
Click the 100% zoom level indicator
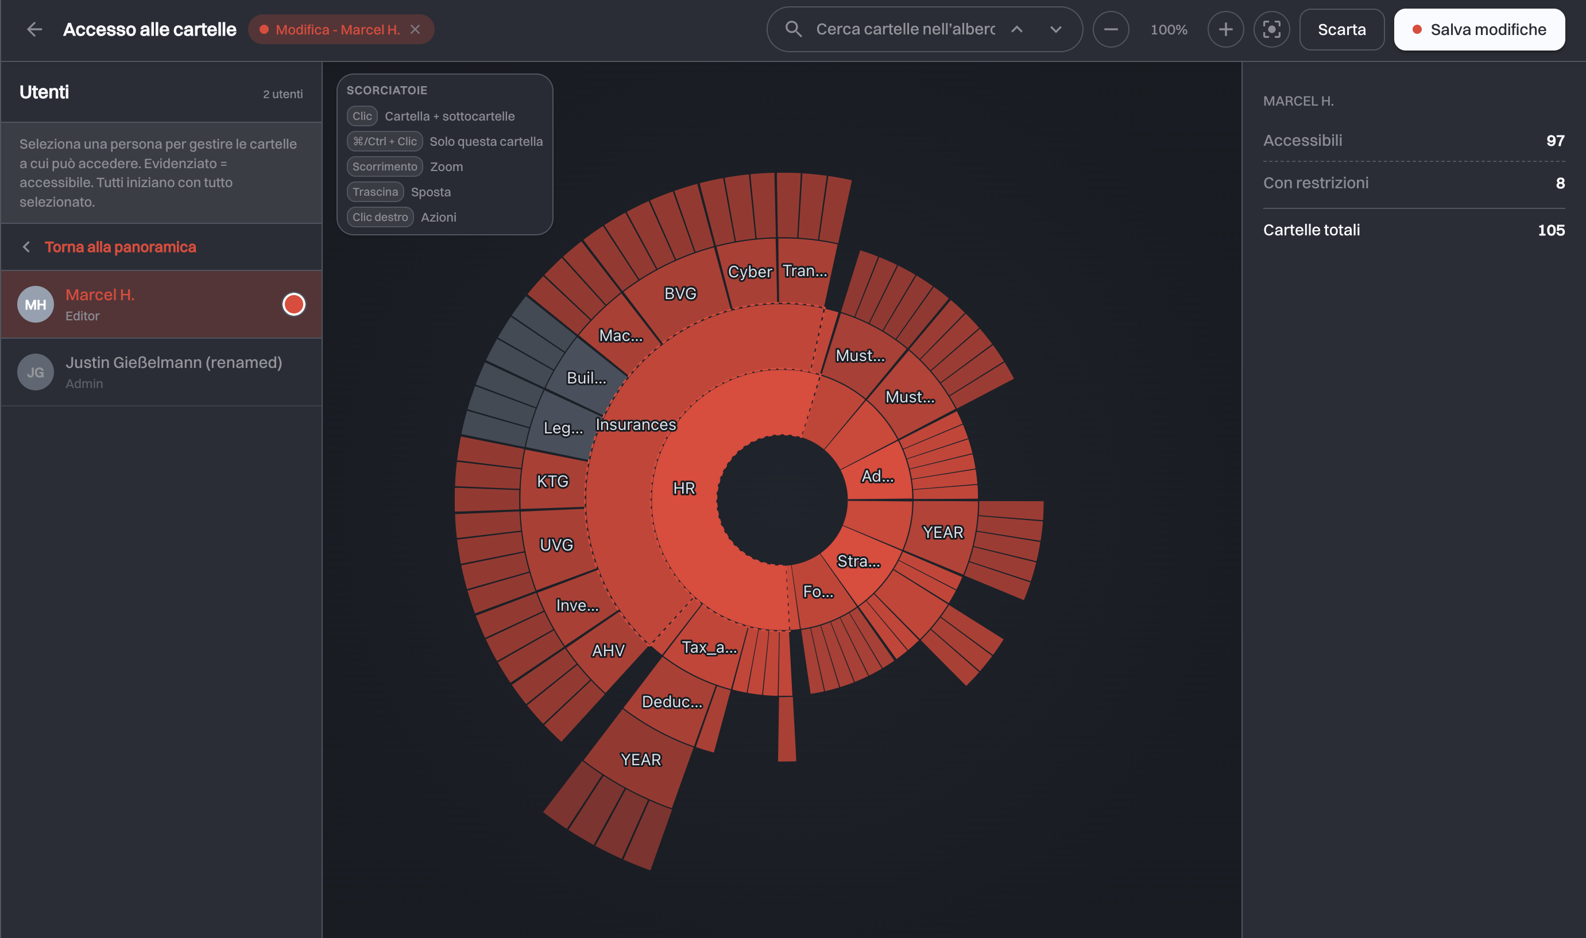click(1168, 30)
